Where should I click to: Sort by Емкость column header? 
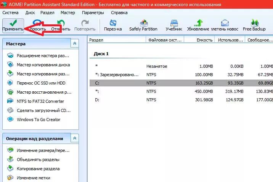tap(199, 40)
